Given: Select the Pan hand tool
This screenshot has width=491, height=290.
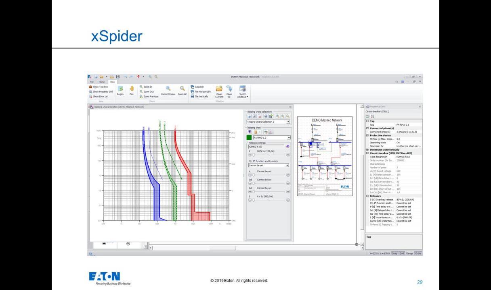Looking at the screenshot, I should point(131,89).
